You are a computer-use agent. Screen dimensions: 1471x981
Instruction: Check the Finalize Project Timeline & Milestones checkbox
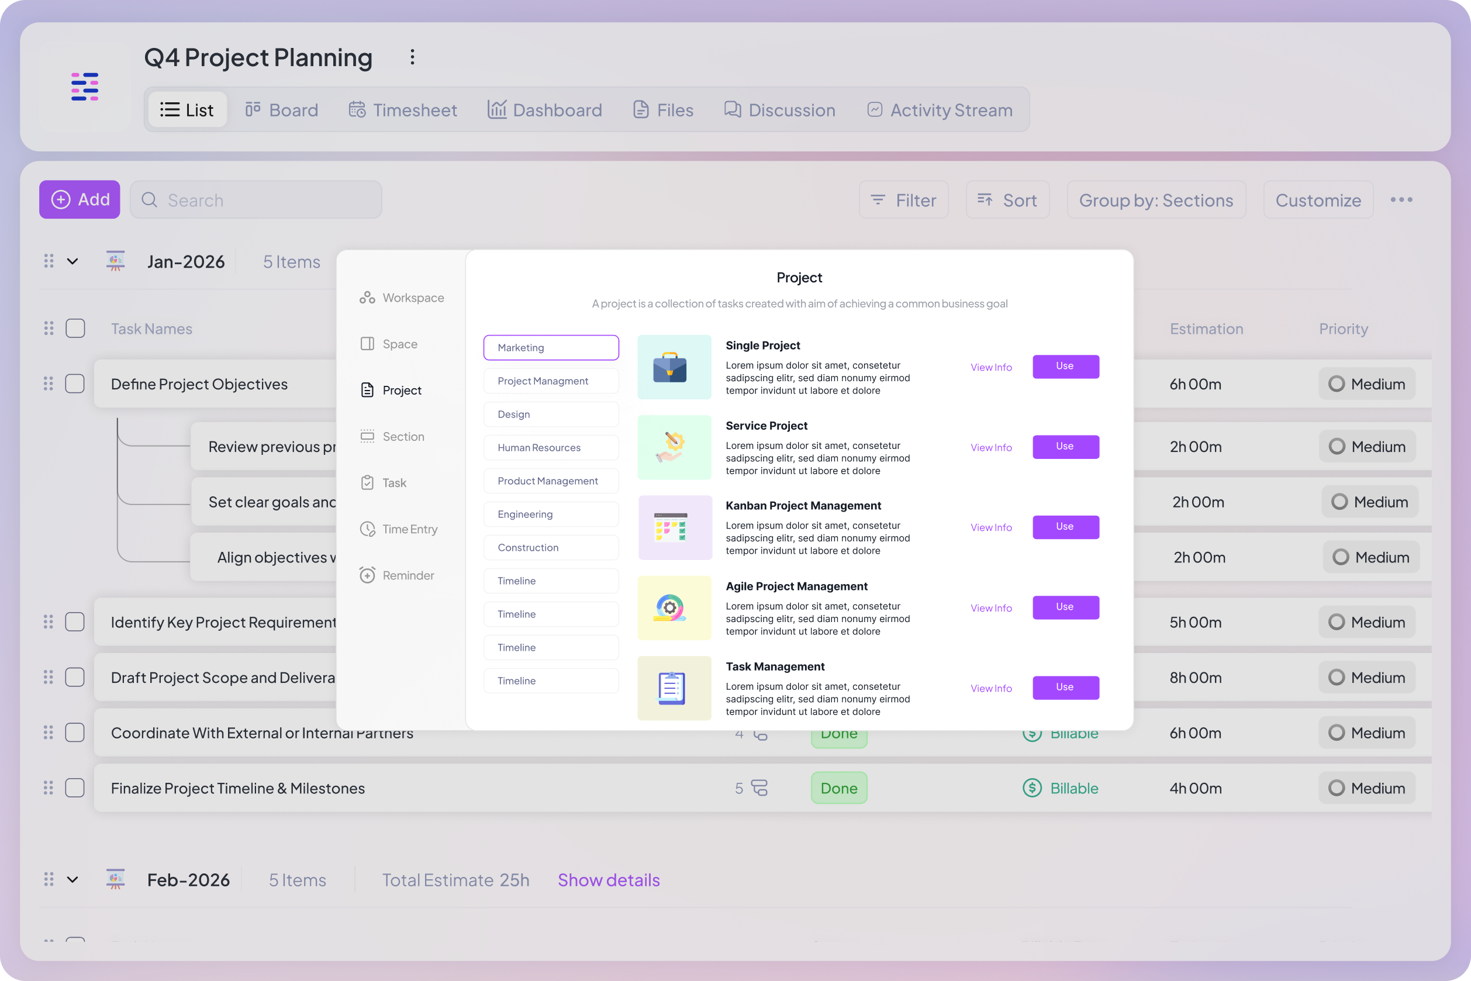[x=75, y=787]
